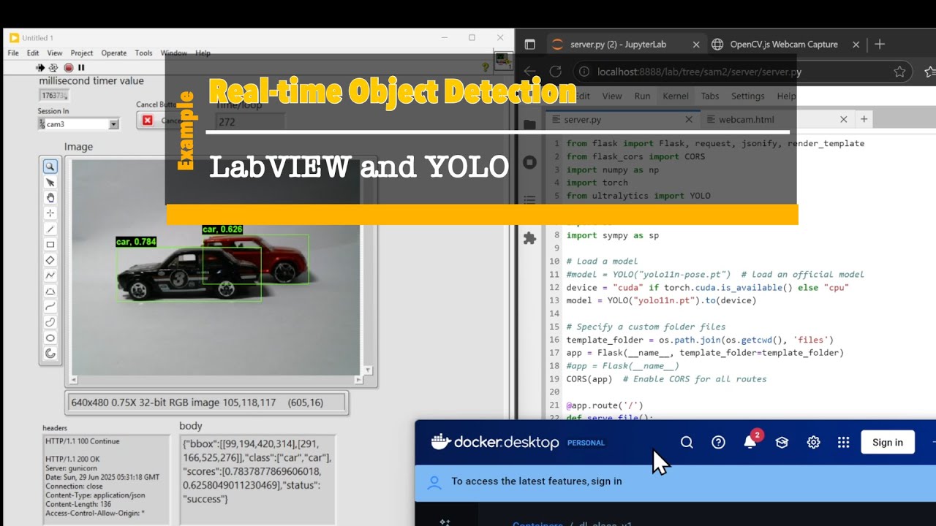The width and height of the screenshot is (936, 526).
Task: Select the Pan hand tool in image palette
Action: coord(50,197)
